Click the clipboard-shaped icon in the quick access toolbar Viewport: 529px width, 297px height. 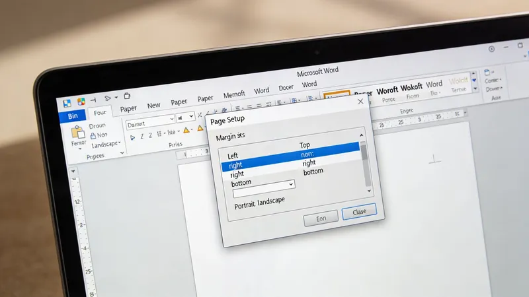[127, 96]
